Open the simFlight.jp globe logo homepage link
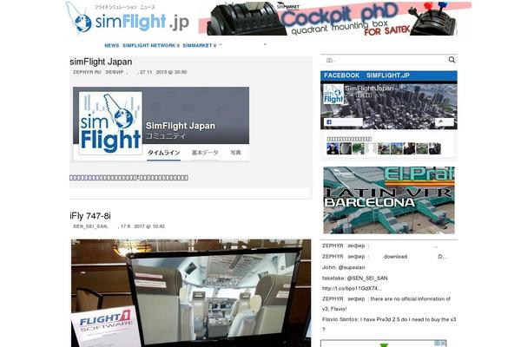The height and width of the screenshot is (347, 521). (128, 18)
